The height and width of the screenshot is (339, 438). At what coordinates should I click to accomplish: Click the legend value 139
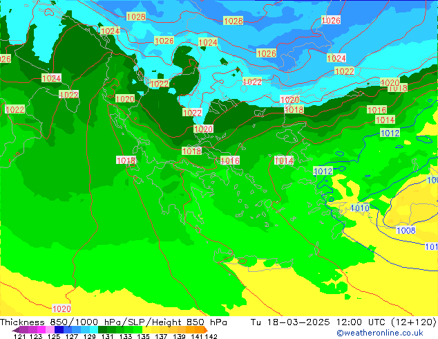point(179,336)
